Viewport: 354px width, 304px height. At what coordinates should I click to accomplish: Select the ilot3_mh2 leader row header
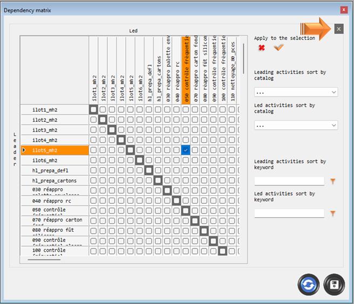tap(55, 130)
